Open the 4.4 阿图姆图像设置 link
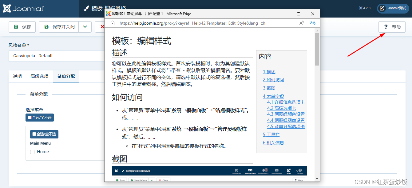412x188 pixels. (286, 120)
